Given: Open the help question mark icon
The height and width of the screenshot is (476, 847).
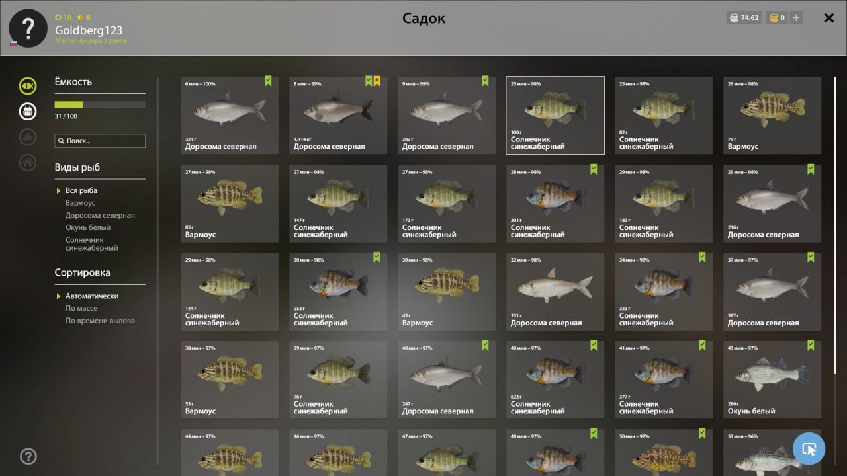Looking at the screenshot, I should point(28,456).
